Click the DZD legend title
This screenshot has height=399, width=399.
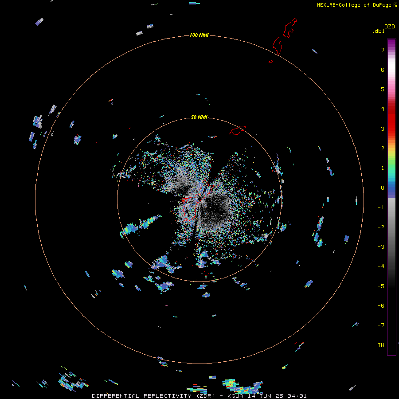390,27
